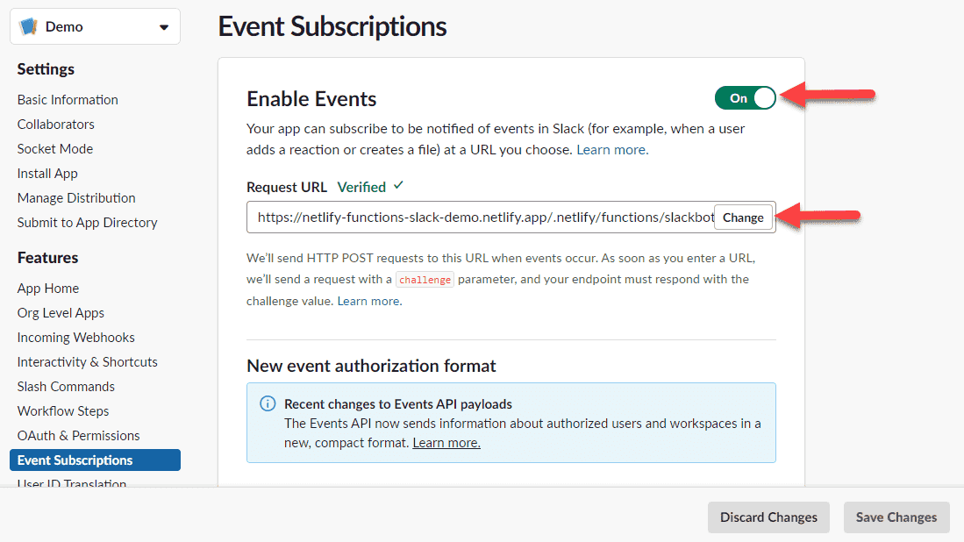This screenshot has width=964, height=542.
Task: Click the Change button for Request URL
Action: point(743,218)
